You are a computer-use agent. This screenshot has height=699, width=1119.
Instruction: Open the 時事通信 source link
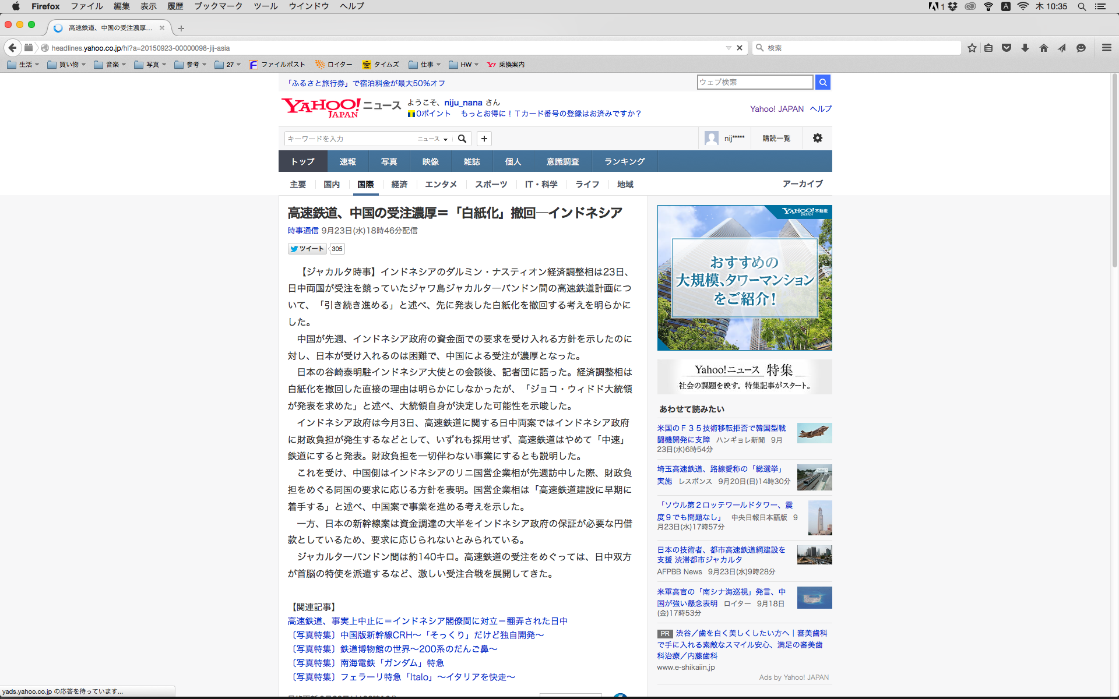point(303,231)
